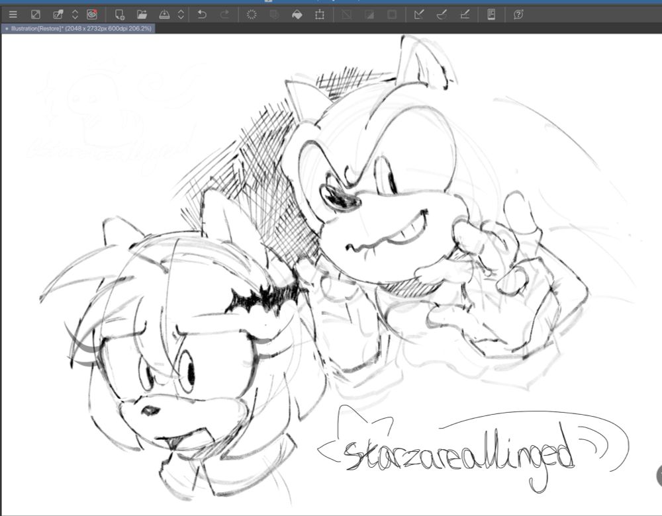Image resolution: width=662 pixels, height=516 pixels.
Task: Click the grey circle at right canvas edge
Action: (659, 476)
